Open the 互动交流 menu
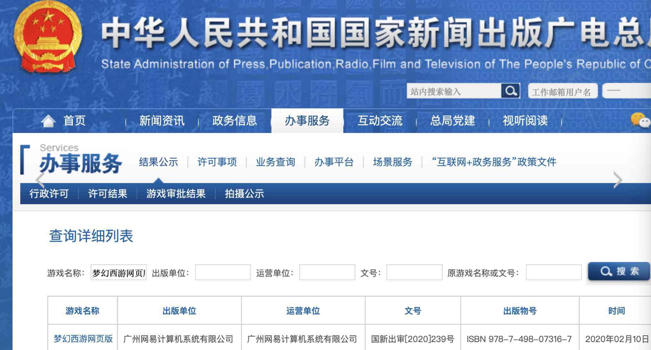651x350 pixels. click(380, 121)
